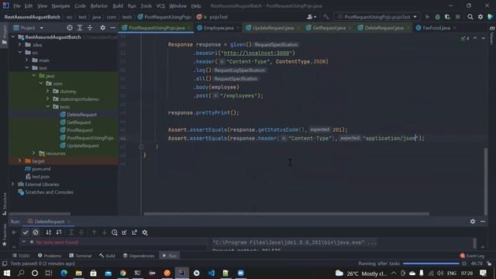Sort test results alphabetically
The height and width of the screenshot is (279, 496).
48,232
